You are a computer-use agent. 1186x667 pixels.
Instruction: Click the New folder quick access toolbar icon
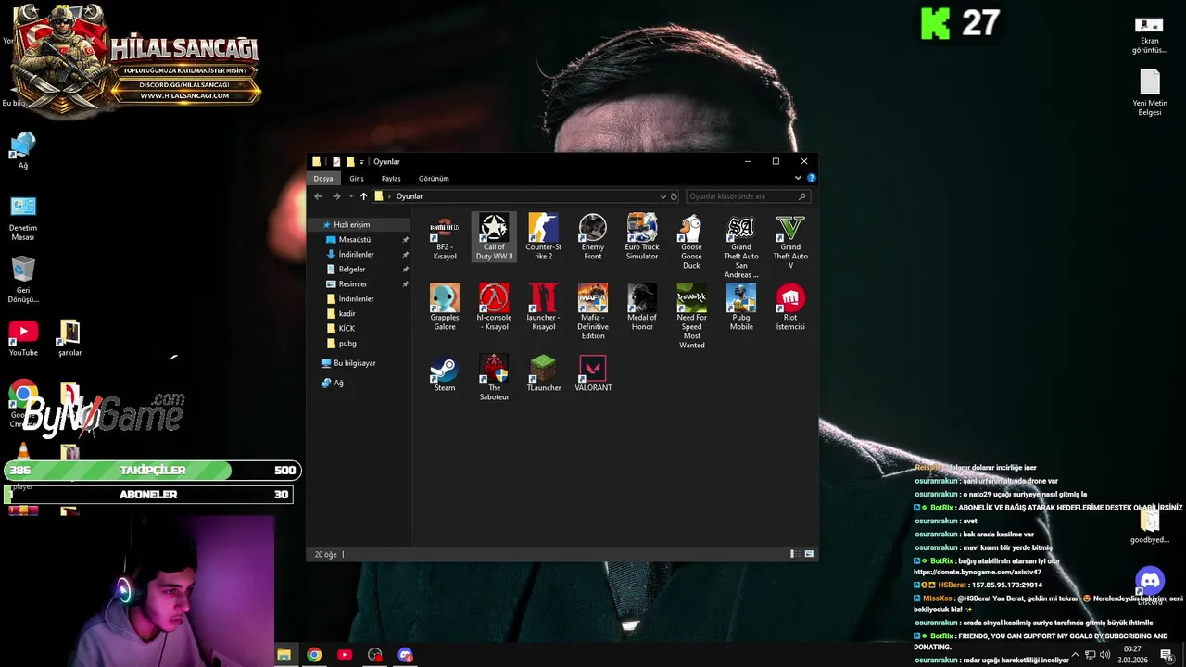350,162
